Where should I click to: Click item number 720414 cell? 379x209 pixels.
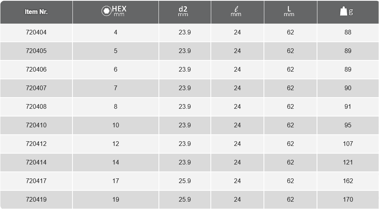(x=36, y=163)
